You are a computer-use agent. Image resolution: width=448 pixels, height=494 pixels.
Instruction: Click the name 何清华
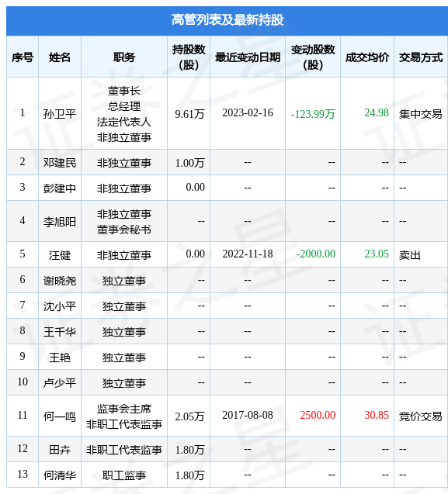[x=60, y=475]
